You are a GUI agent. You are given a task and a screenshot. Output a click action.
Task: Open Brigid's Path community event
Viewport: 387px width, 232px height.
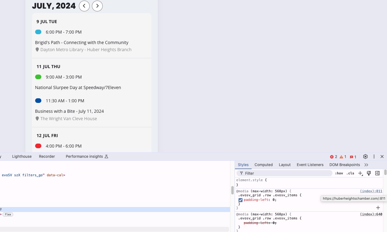[82, 43]
